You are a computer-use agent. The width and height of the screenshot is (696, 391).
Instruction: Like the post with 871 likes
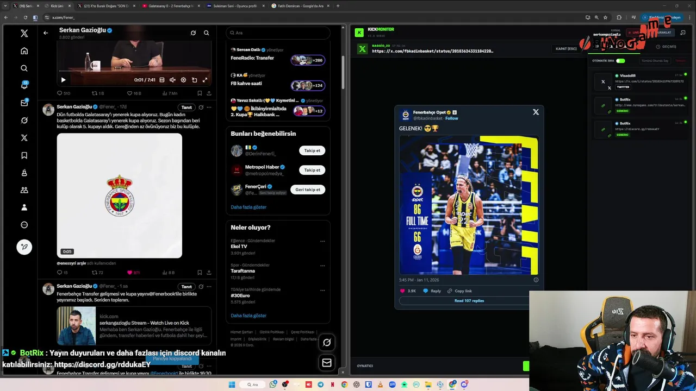pos(133,273)
